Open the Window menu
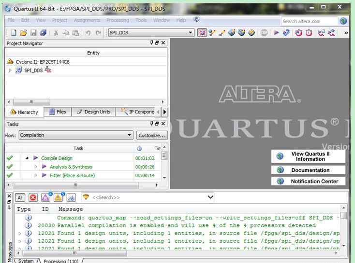355x263 pixels. [x=162, y=20]
